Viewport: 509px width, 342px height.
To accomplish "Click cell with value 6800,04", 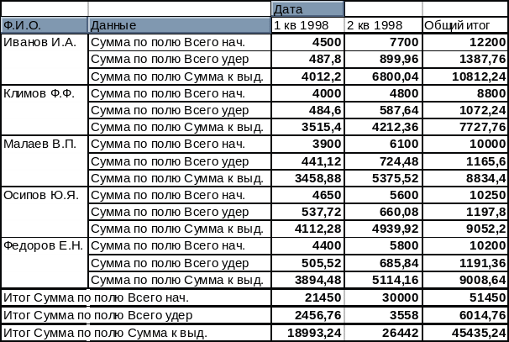I will pyautogui.click(x=383, y=76).
